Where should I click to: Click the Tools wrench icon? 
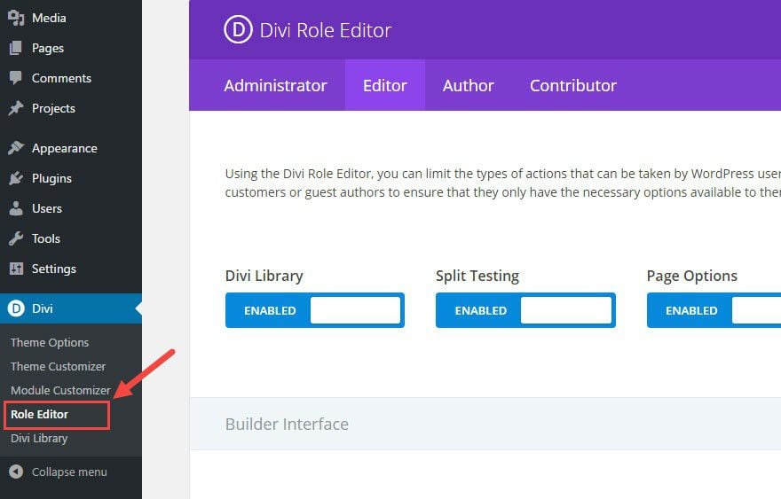[16, 238]
